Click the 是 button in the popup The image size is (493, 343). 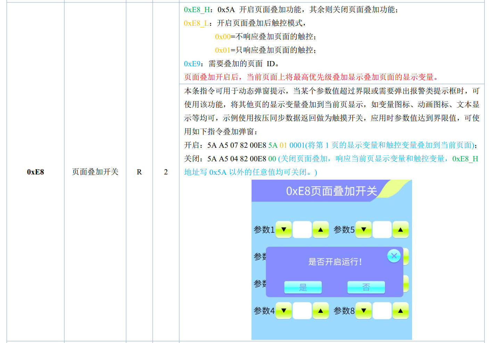coord(303,287)
